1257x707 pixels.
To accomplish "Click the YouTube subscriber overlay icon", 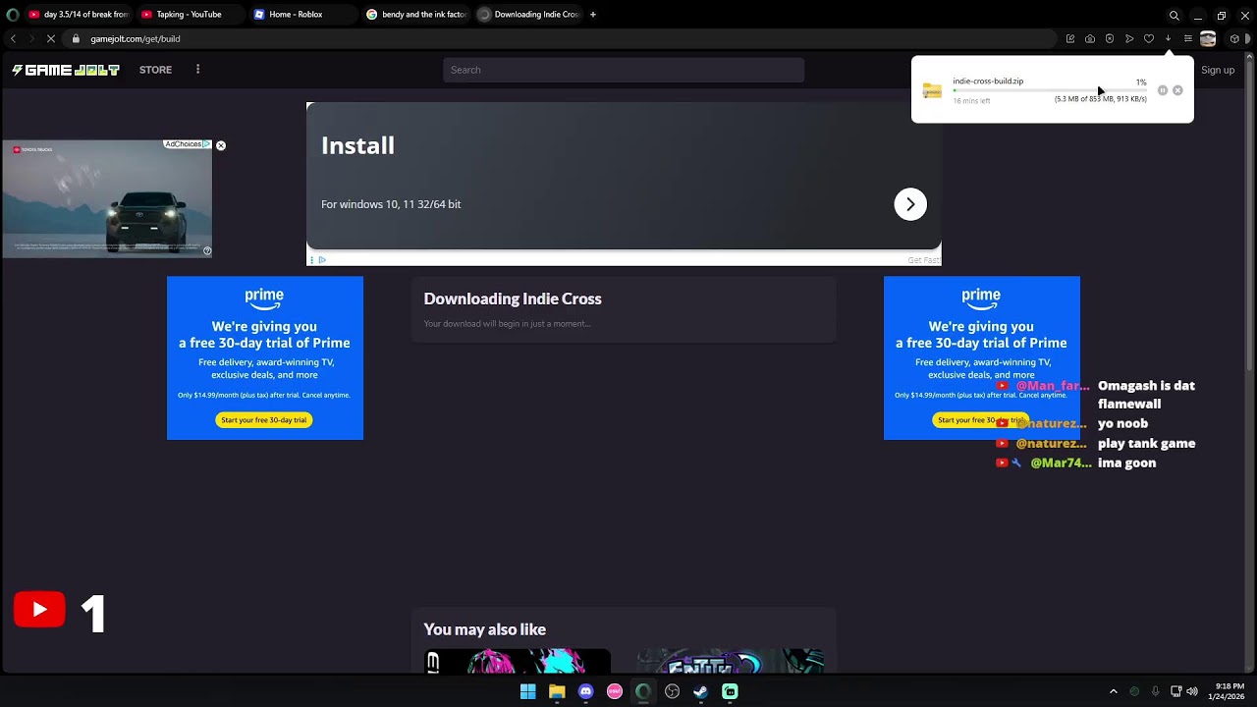I will coord(39,610).
